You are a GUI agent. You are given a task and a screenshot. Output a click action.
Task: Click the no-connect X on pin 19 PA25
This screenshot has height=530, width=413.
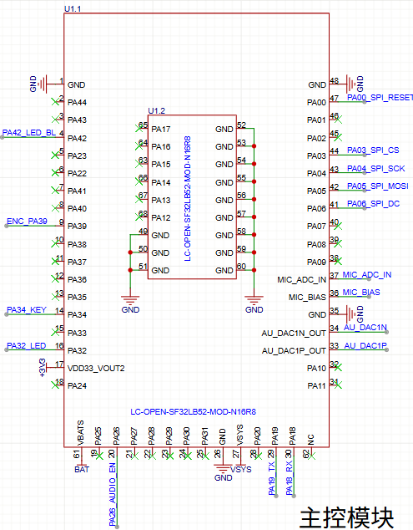tap(99, 456)
